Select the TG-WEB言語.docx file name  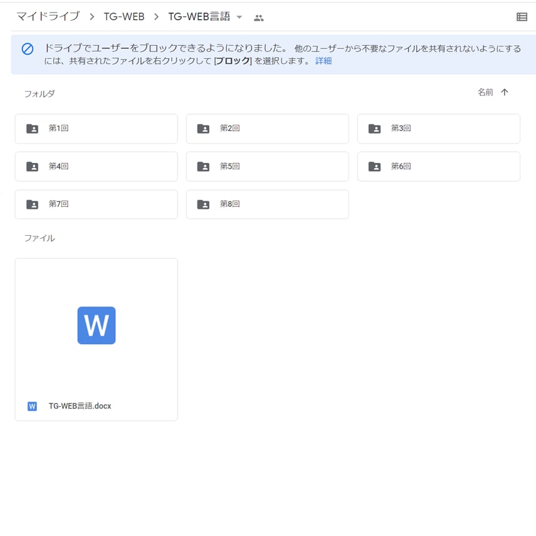(80, 406)
